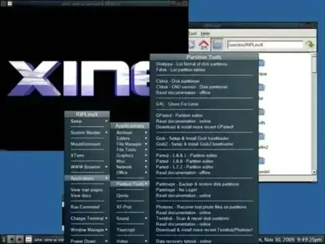Launch Qemu from Applications menu
The image size is (325, 244).
[130, 195]
